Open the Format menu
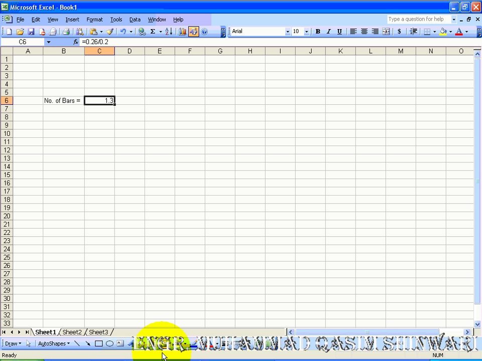This screenshot has width=482, height=361. coord(94,20)
